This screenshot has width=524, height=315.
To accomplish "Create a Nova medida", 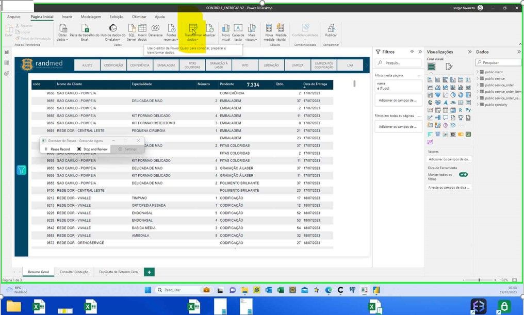I will pos(269,32).
